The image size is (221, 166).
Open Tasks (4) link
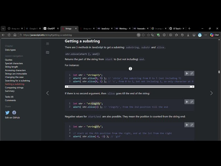tap(9, 97)
